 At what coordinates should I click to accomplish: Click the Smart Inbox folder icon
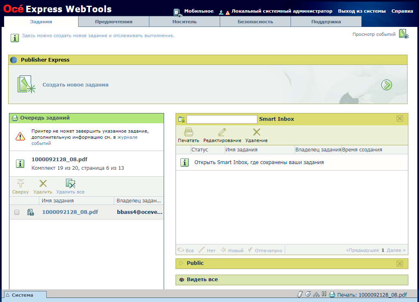[182, 120]
